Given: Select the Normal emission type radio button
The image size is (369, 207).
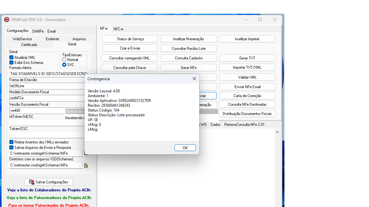Looking at the screenshot, I should click(64, 60).
